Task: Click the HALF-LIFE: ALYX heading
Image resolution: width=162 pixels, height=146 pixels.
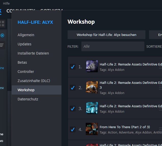Action: click(x=35, y=22)
